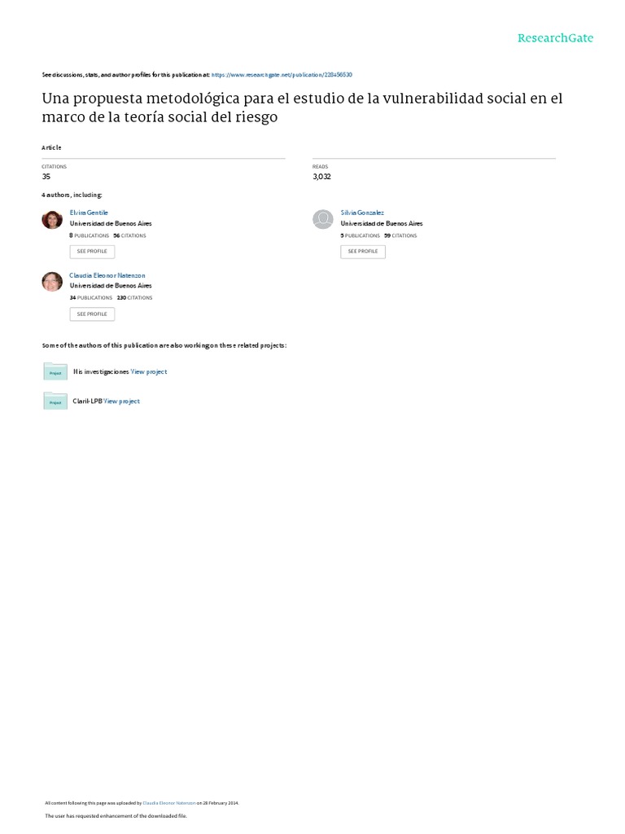Follow the researchgate.net publication URL
625x834 pixels.
(x=282, y=75)
